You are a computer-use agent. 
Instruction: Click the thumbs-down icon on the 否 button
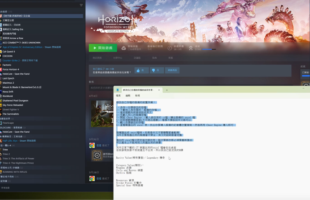(154, 70)
